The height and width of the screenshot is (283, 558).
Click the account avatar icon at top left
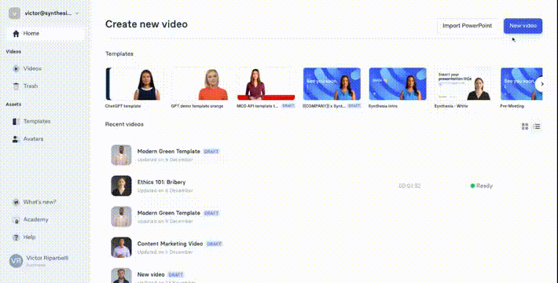15,13
